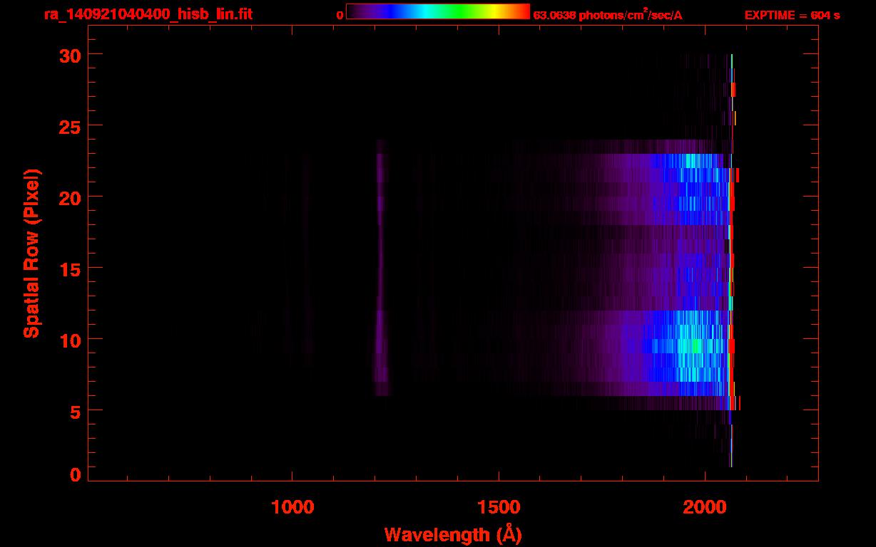
Task: Click the EXPTIME = 604 s text
Action: (792, 15)
